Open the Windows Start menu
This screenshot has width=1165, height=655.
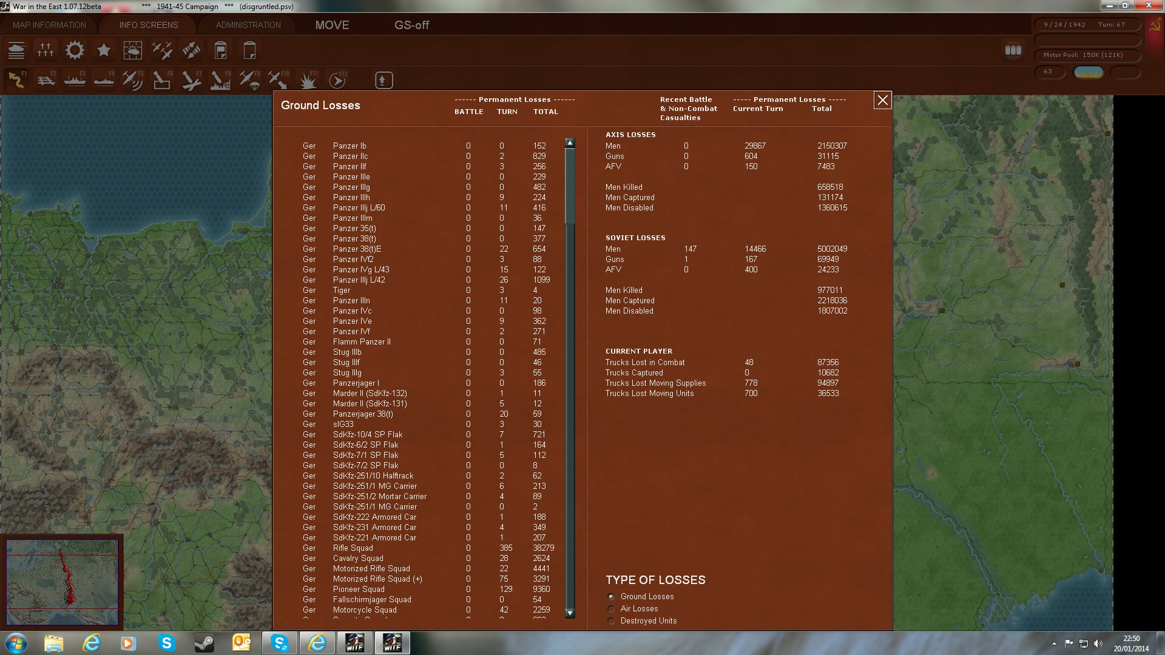[x=16, y=643]
